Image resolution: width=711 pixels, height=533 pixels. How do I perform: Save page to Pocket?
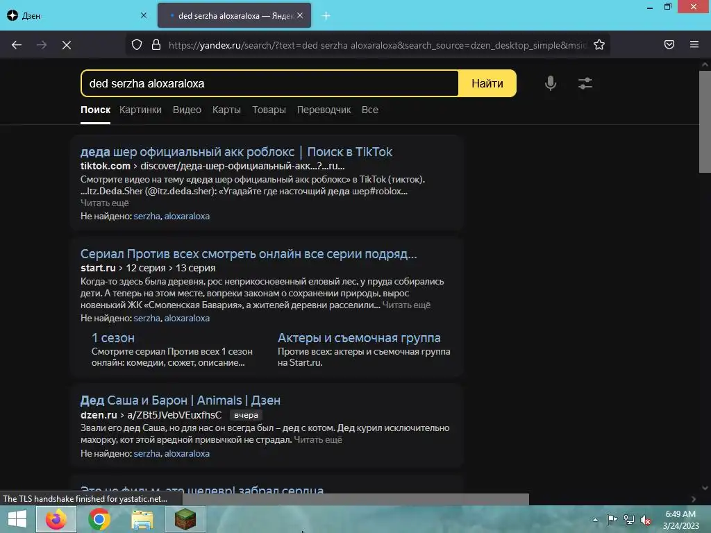click(669, 44)
